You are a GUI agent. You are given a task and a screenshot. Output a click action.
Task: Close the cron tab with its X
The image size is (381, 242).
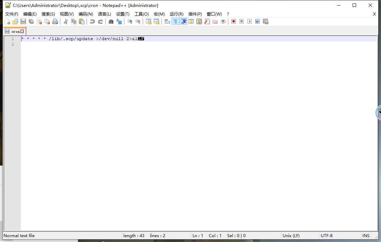pyautogui.click(x=22, y=31)
